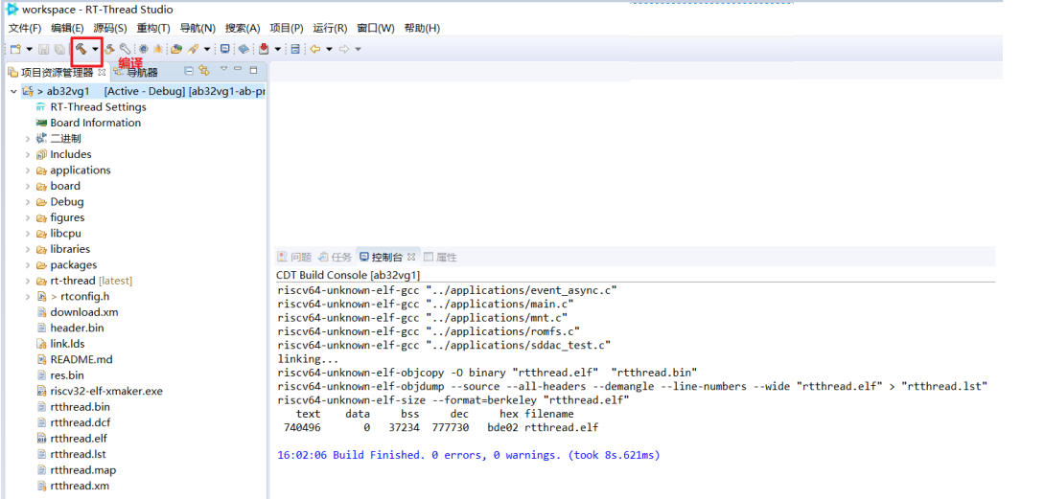Click the blue gear chip icon in toolbar
Viewport: 1045px width, 499px height.
[x=143, y=49]
